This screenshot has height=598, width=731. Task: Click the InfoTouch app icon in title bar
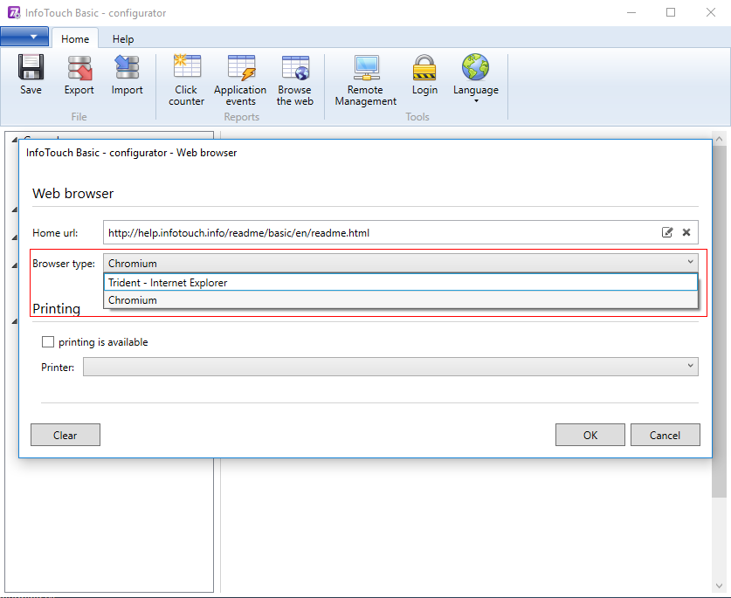[14, 12]
